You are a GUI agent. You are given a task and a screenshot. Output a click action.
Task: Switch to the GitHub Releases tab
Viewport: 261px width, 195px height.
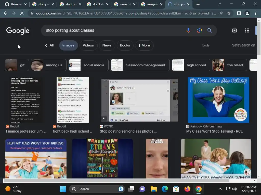pos(16,4)
